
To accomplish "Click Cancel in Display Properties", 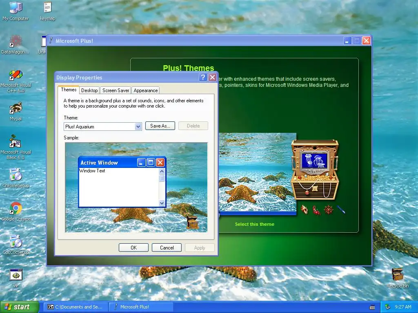I will point(167,247).
